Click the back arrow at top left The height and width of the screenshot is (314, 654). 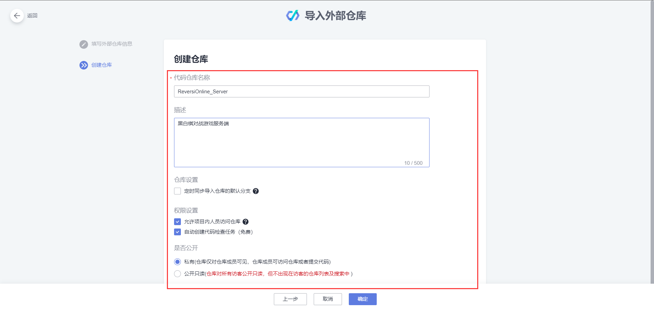[x=17, y=16]
